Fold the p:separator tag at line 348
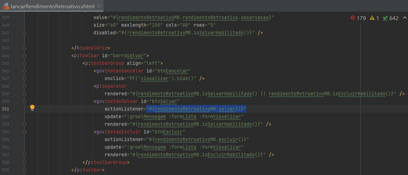Image resolution: width=408 pixels, height=175 pixels. pyautogui.click(x=24, y=86)
